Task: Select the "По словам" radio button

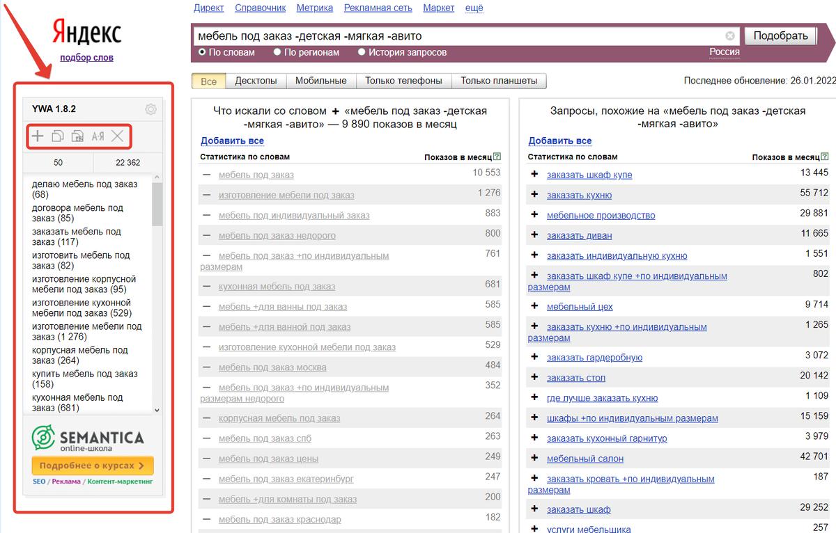Action: pyautogui.click(x=202, y=52)
